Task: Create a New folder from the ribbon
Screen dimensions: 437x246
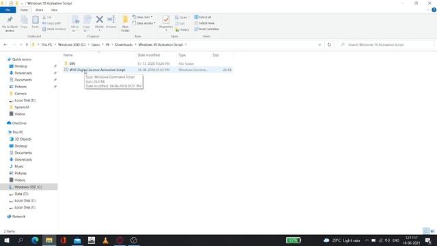Action: 126,24
